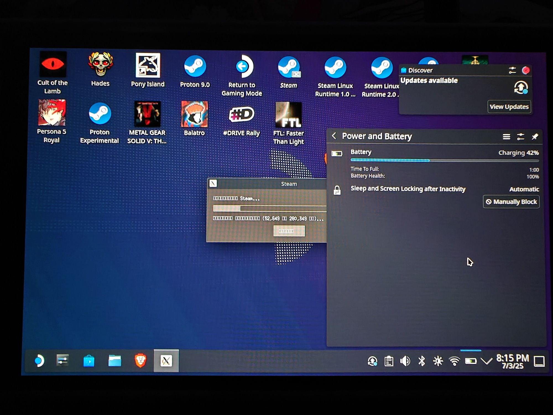Click the clock showing 8:15 PM

[512, 361]
